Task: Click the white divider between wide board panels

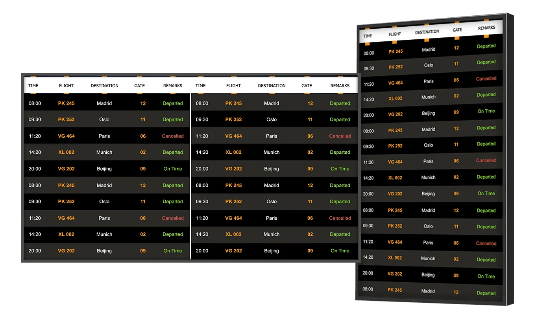Action: click(x=190, y=176)
